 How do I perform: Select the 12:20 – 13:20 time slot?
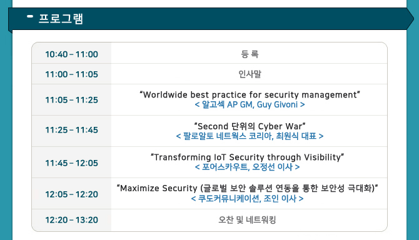point(71,220)
